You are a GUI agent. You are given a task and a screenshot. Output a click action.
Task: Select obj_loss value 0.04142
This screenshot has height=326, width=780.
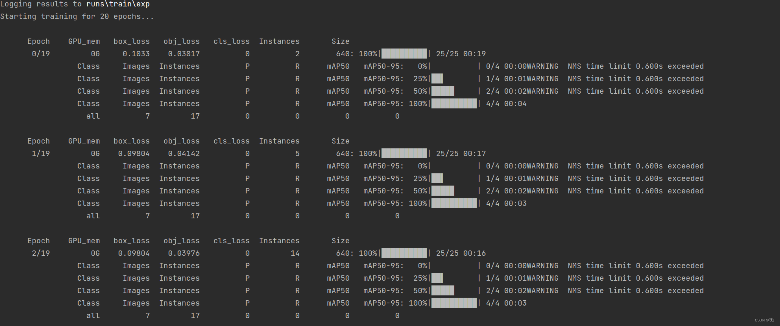[184, 154]
